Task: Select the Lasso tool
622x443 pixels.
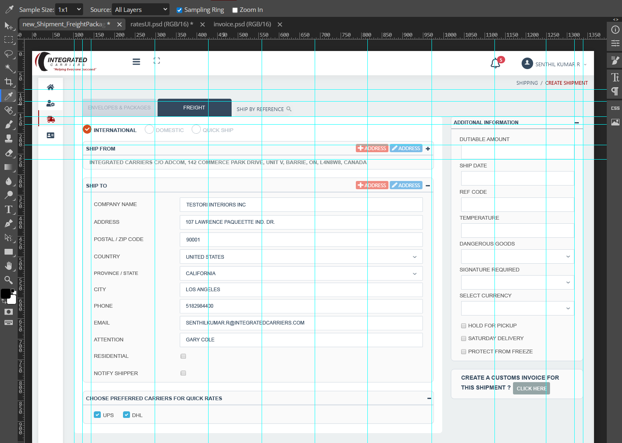Action: click(8, 54)
